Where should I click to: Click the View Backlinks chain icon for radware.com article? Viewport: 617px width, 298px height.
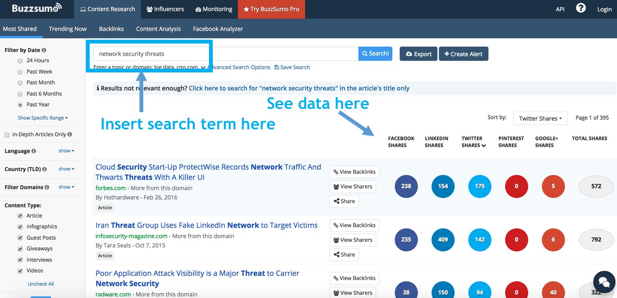tap(336, 278)
